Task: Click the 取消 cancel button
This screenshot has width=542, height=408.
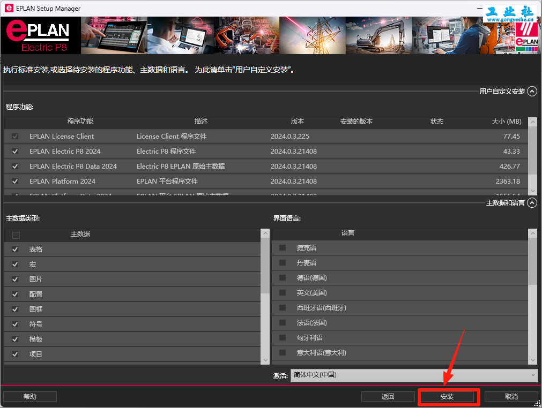Action: coord(511,397)
